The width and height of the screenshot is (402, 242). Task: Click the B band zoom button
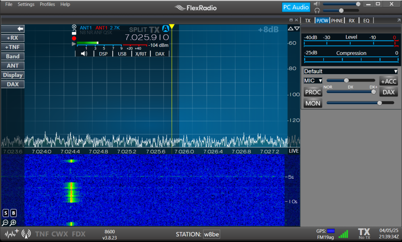tap(14, 213)
